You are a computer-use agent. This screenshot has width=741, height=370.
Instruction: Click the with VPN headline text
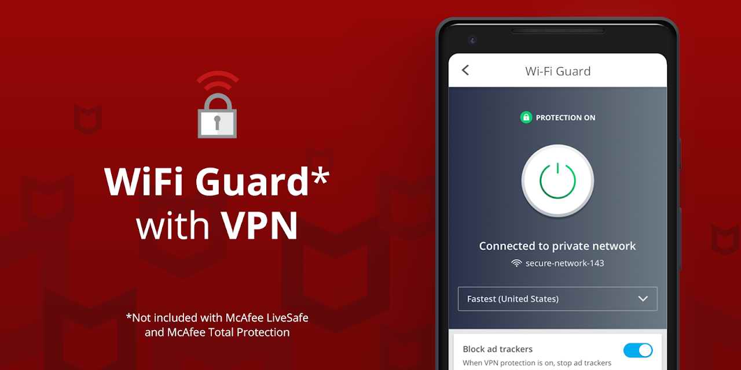tap(217, 225)
